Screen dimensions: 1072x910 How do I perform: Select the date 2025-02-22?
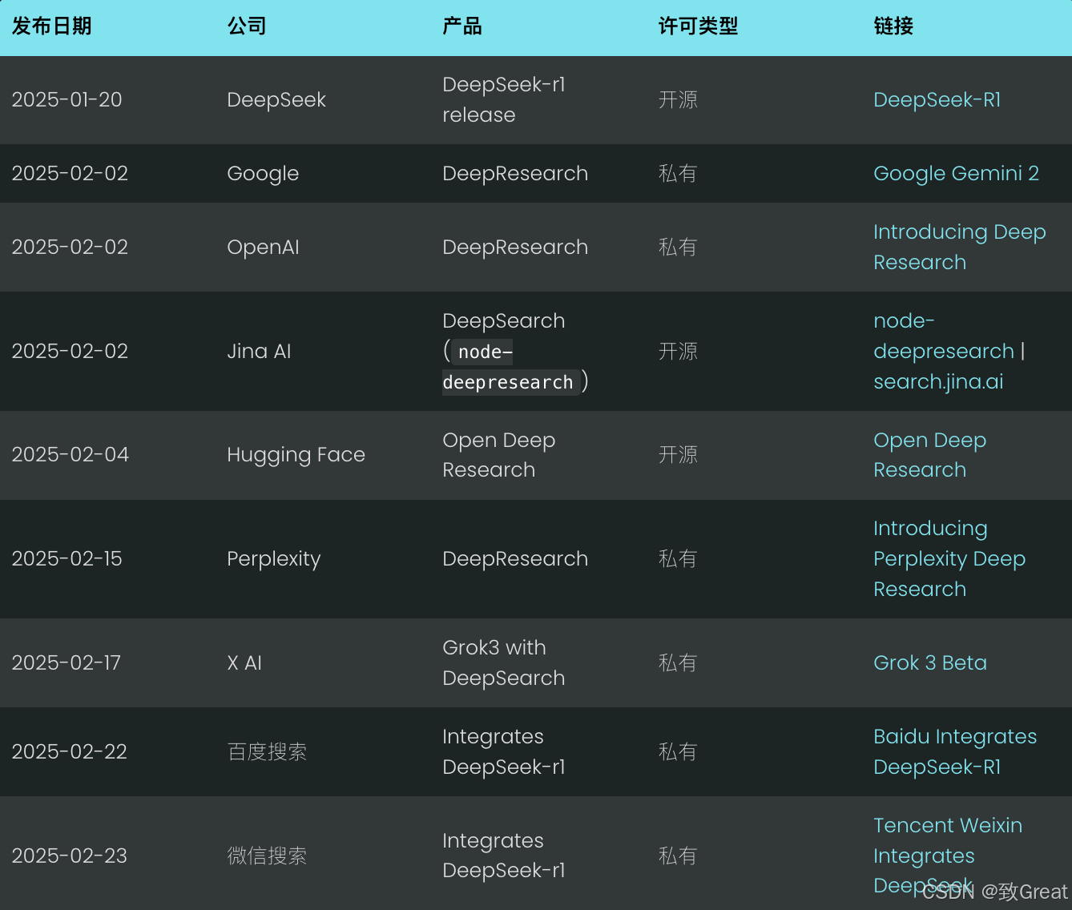tap(69, 752)
